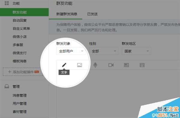This screenshot has height=118, width=180.
Task: Open 自定义菜单 in sidebar
Action: pos(21,28)
